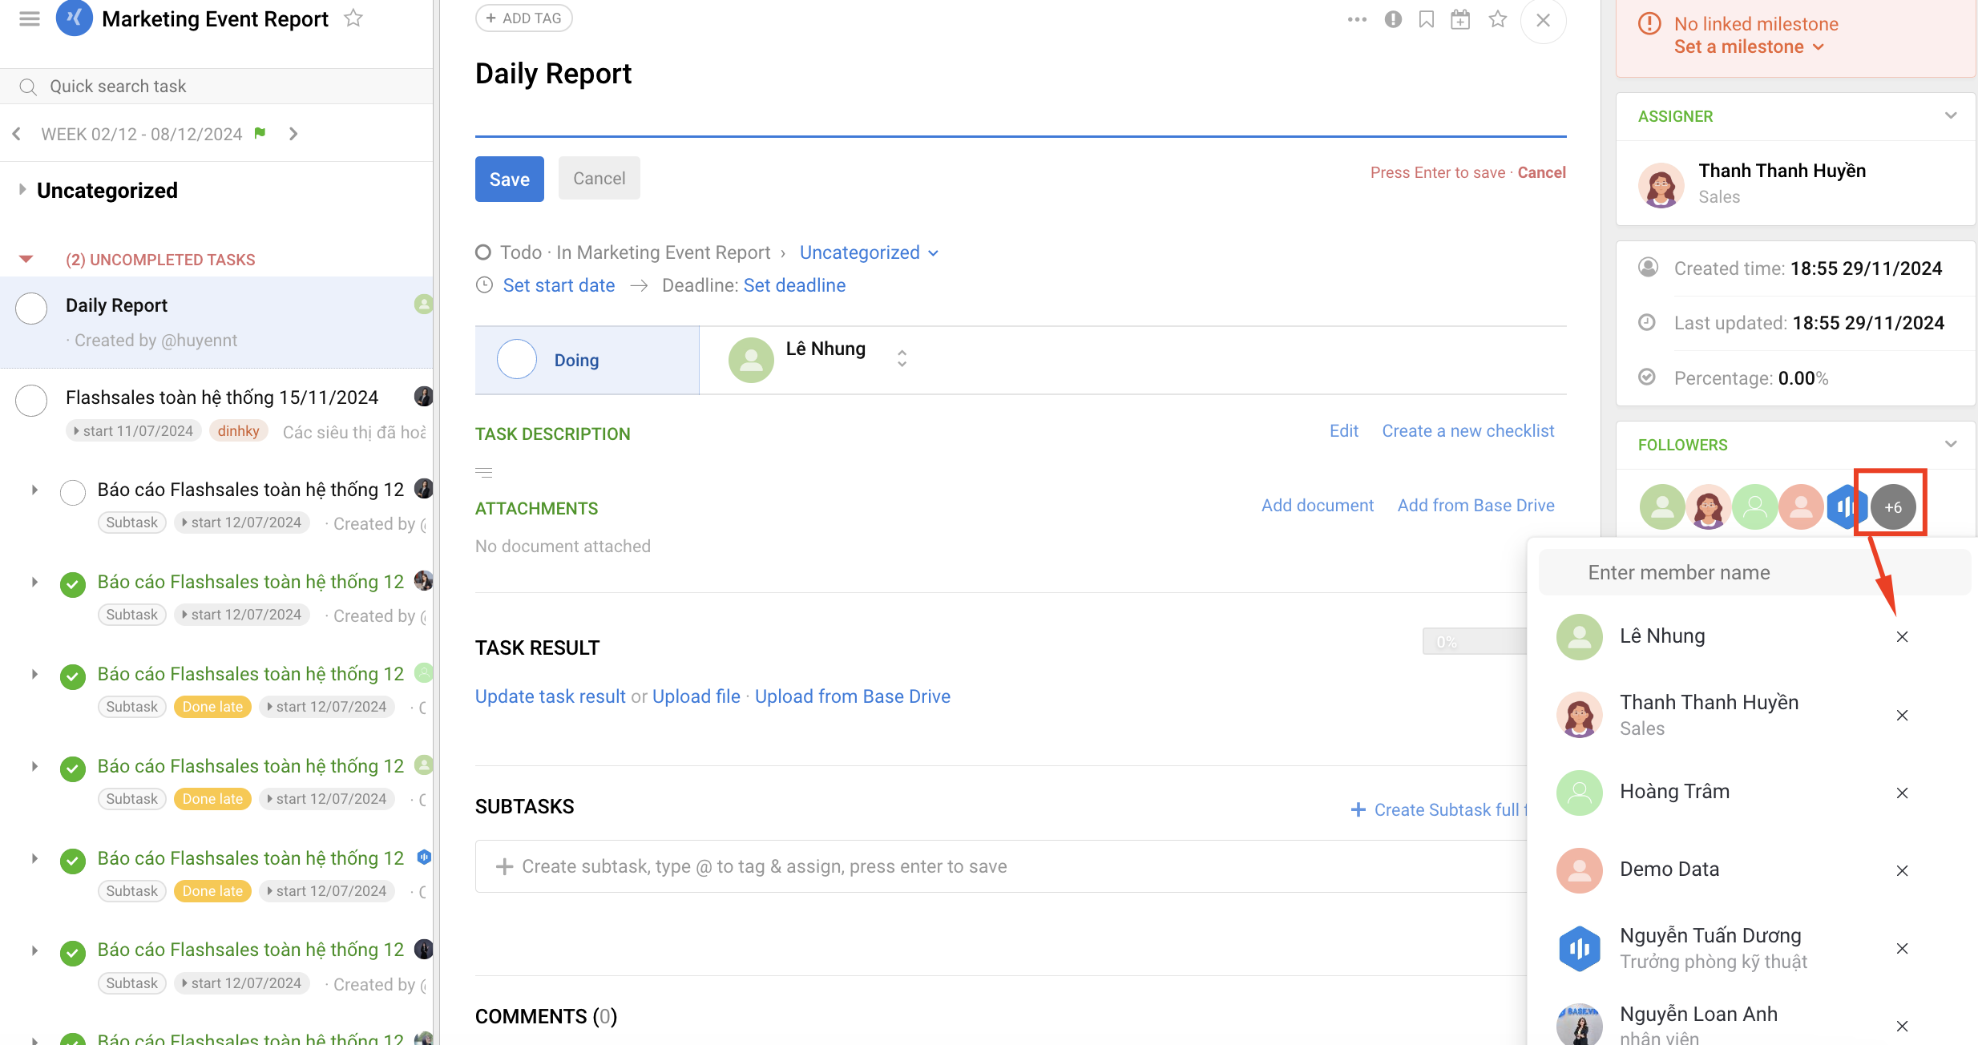Collapse the Uncompleted Tasks group
The image size is (1978, 1045).
coord(26,260)
